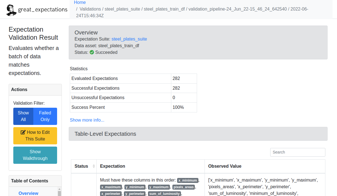
Task: Click the sum_of_luminosity column badge
Action: click(x=165, y=194)
